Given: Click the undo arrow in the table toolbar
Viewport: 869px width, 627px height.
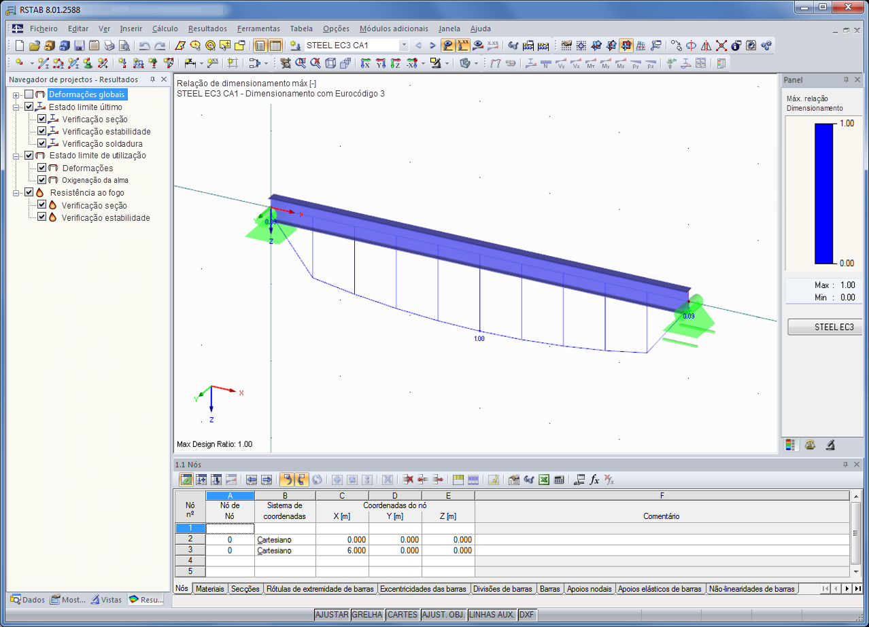Looking at the screenshot, I should coord(287,480).
